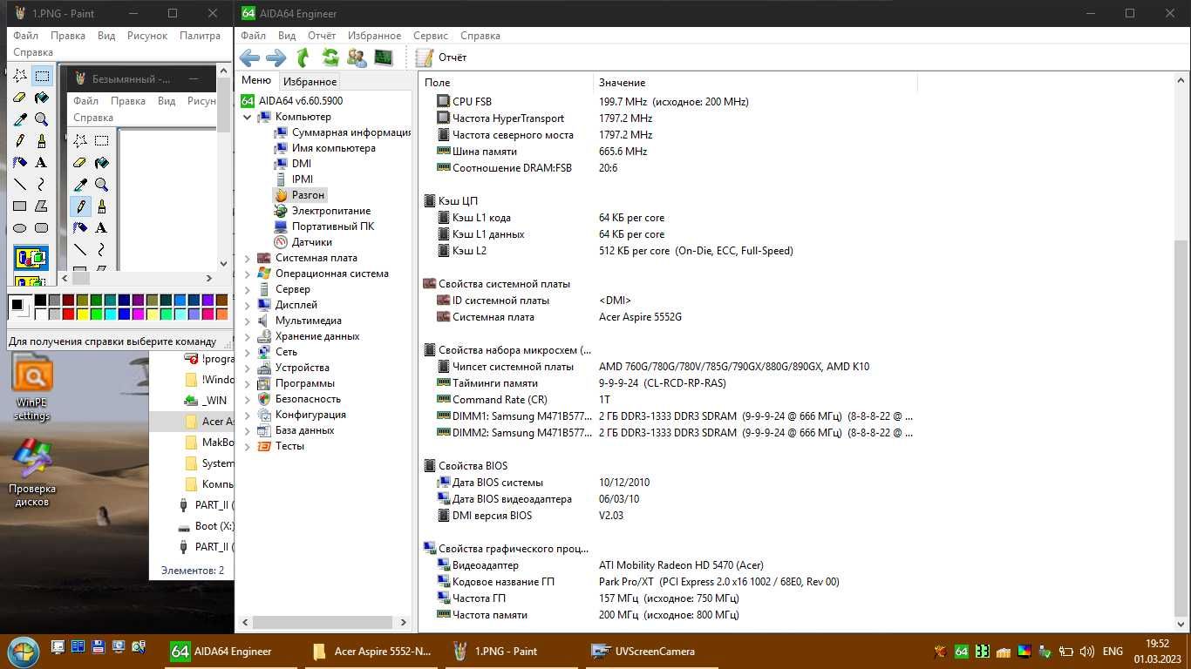Select the Free-form select tool in Paint
The height and width of the screenshot is (669, 1191).
tap(19, 77)
